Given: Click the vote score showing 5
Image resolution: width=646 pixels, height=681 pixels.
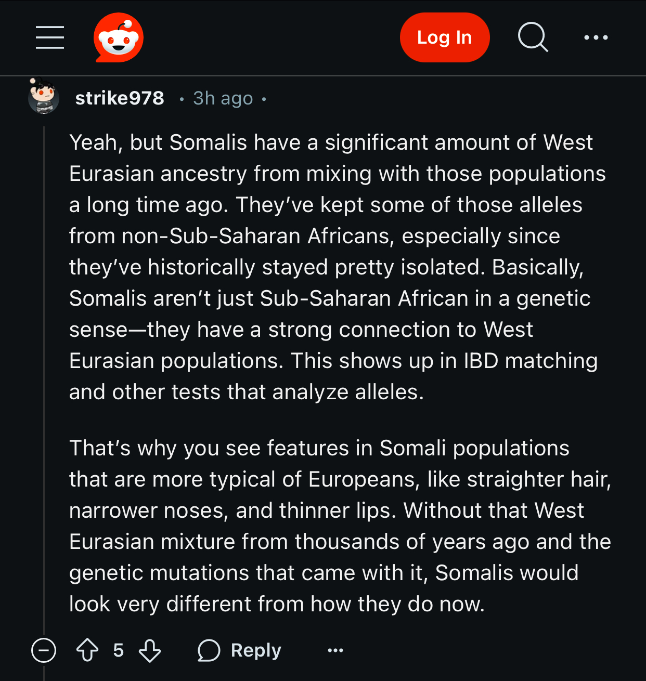Looking at the screenshot, I should click(x=119, y=650).
